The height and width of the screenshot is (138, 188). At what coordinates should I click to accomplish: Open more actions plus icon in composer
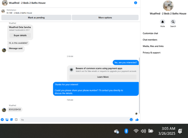pyautogui.click(x=2, y=120)
